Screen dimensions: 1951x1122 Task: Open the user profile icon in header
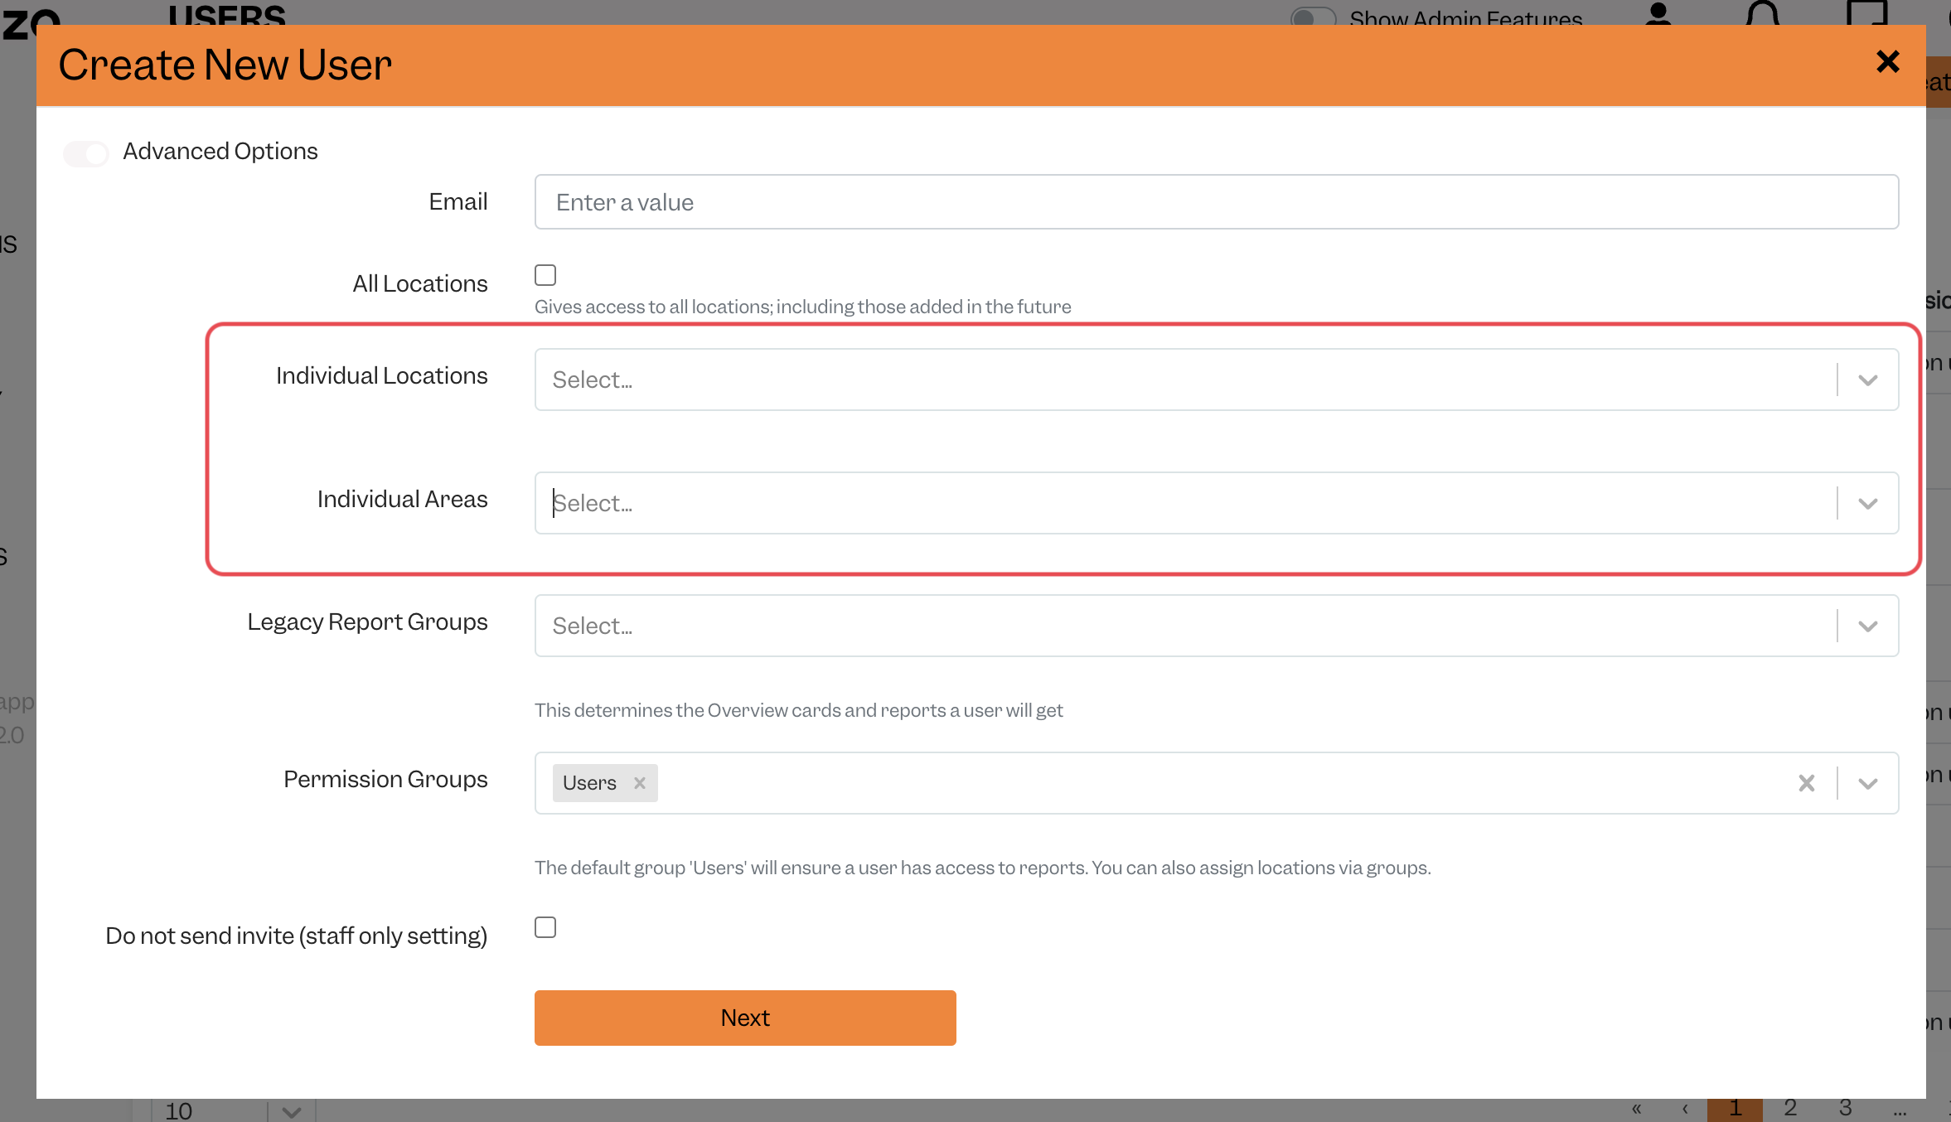(x=1658, y=14)
